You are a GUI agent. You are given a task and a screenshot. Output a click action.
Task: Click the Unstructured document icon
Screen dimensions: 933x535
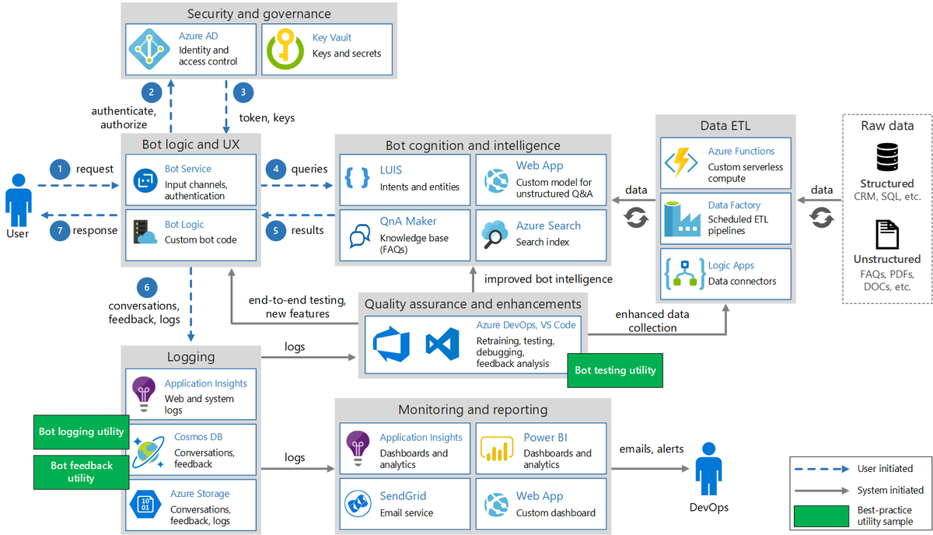pos(887,233)
